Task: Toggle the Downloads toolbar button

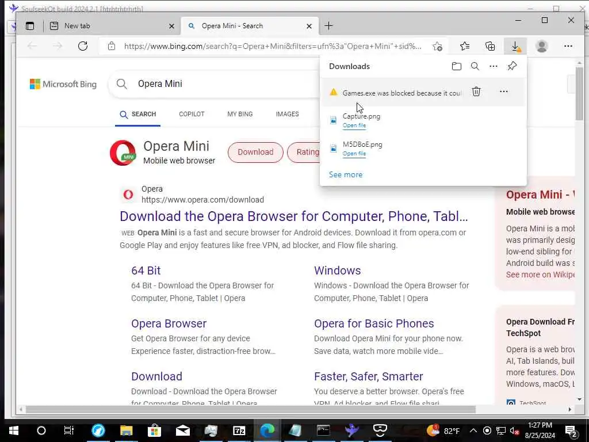Action: pos(516,46)
